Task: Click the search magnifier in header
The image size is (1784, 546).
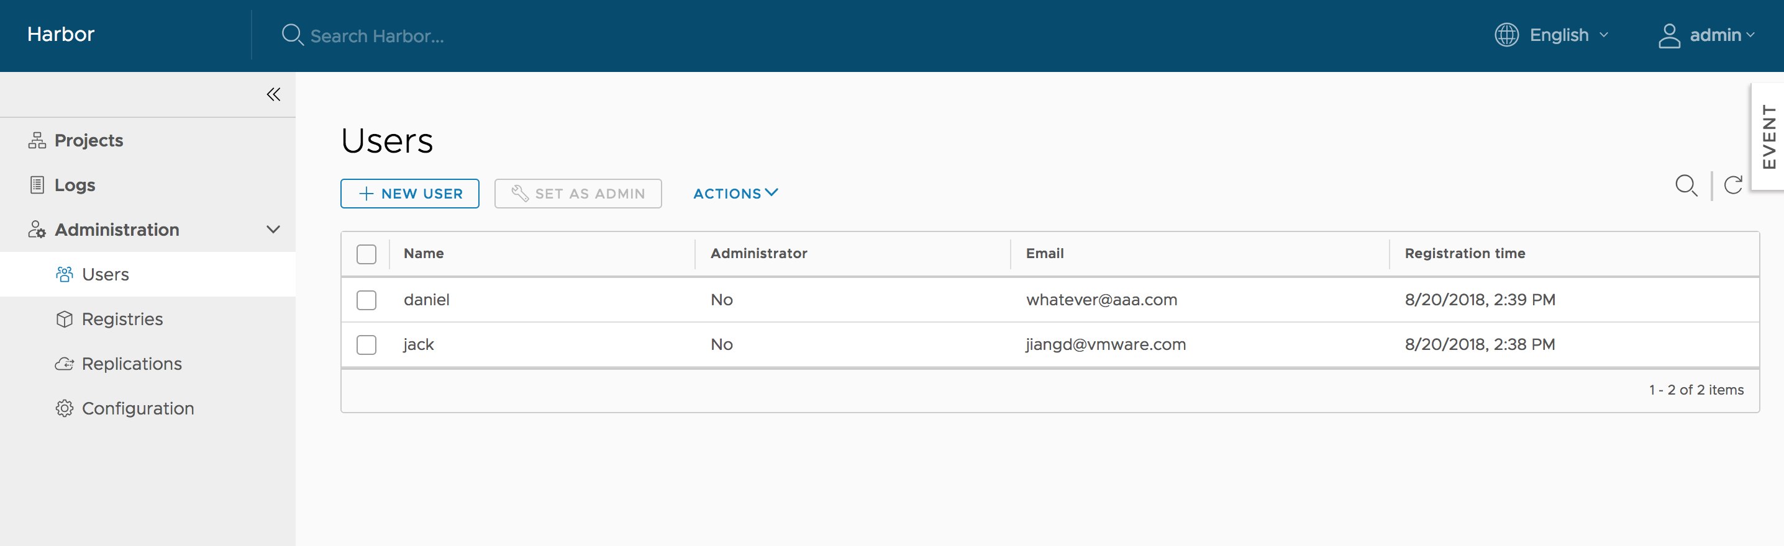Action: tap(292, 35)
